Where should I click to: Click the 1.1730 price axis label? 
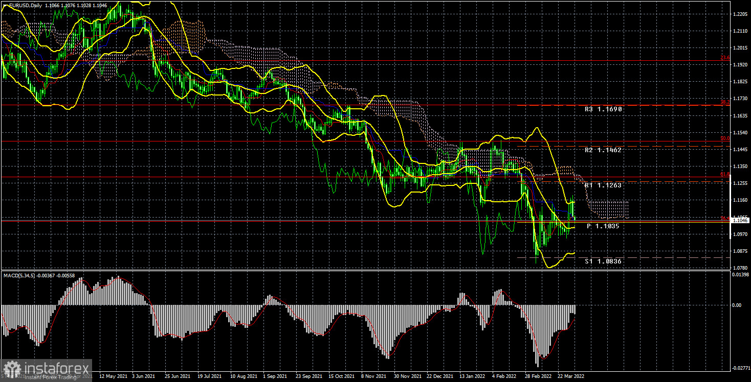click(x=740, y=99)
